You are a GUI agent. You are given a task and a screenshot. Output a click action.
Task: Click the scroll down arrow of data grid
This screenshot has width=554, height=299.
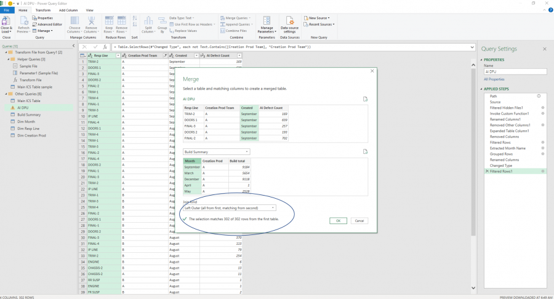click(473, 288)
